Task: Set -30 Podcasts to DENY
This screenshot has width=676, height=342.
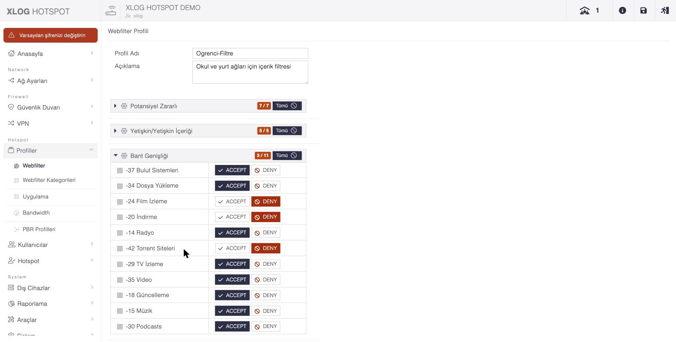Action: tap(266, 326)
